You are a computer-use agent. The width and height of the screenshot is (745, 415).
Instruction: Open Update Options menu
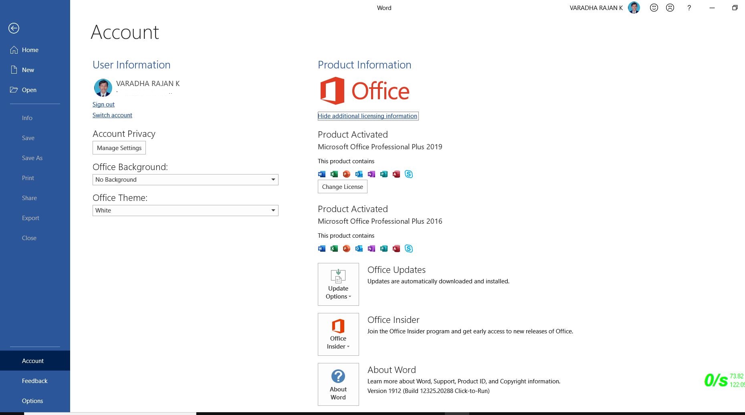click(338, 284)
